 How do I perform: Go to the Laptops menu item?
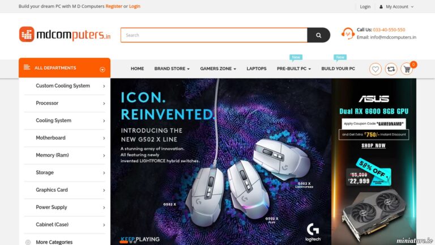coord(257,69)
